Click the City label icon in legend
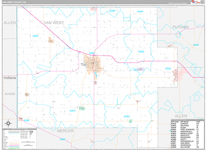 point(31,132)
